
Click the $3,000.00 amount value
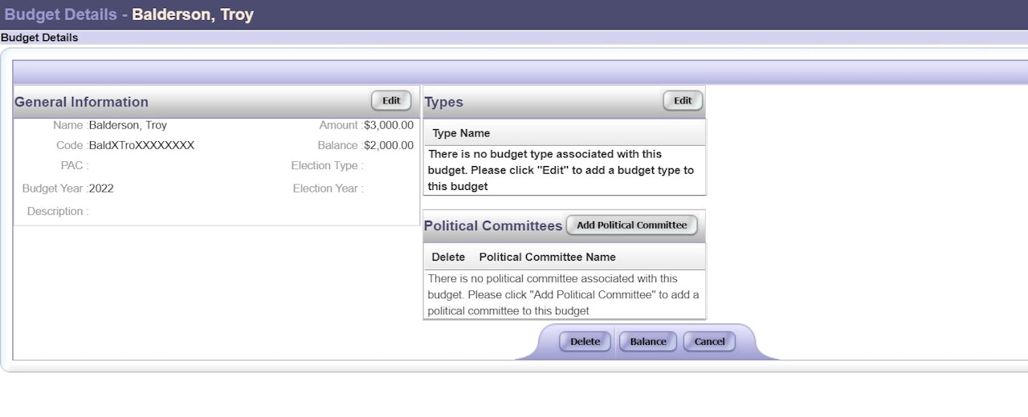tap(389, 125)
